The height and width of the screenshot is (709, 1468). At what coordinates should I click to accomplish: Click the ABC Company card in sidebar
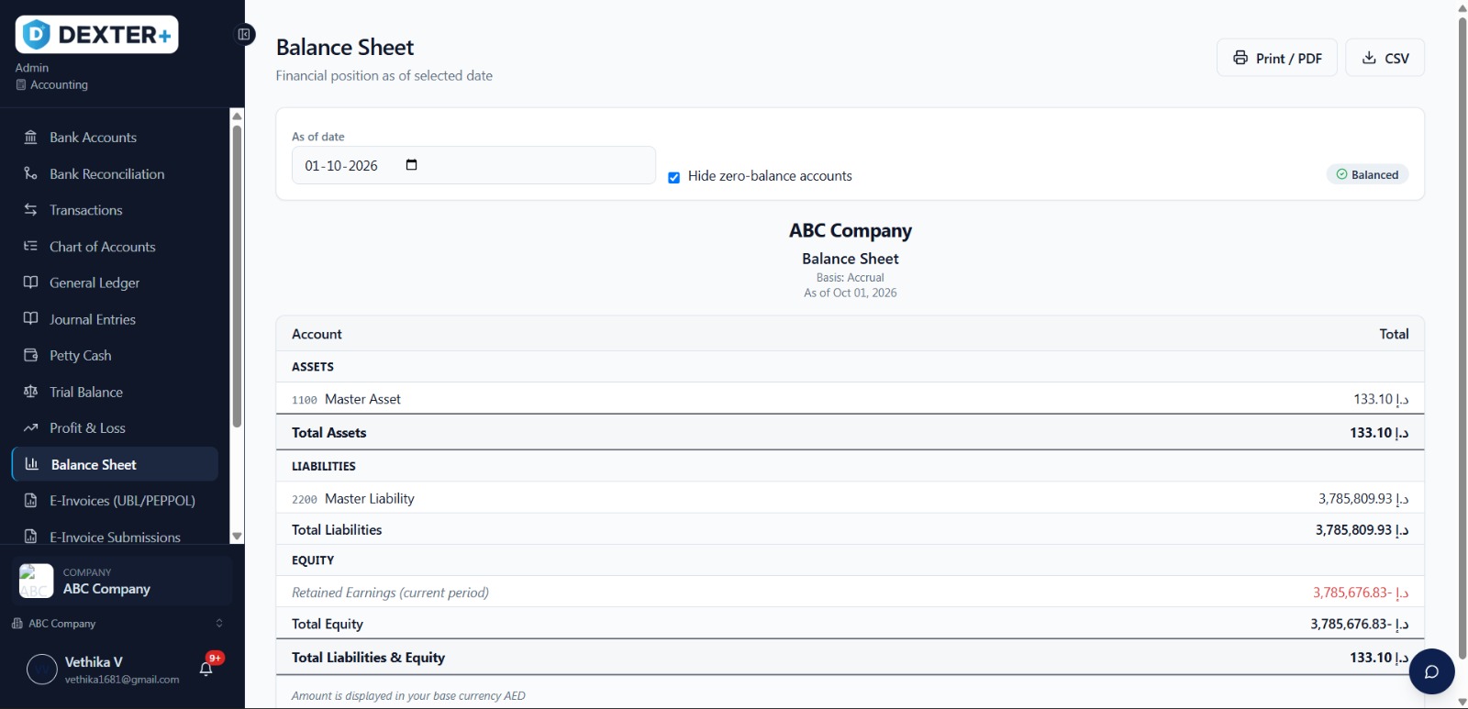pyautogui.click(x=121, y=581)
